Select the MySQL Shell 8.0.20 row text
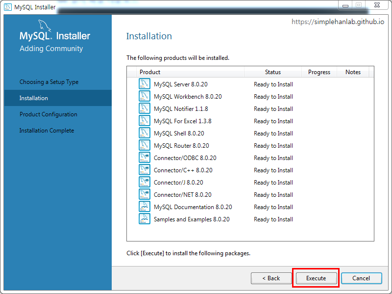 179,134
